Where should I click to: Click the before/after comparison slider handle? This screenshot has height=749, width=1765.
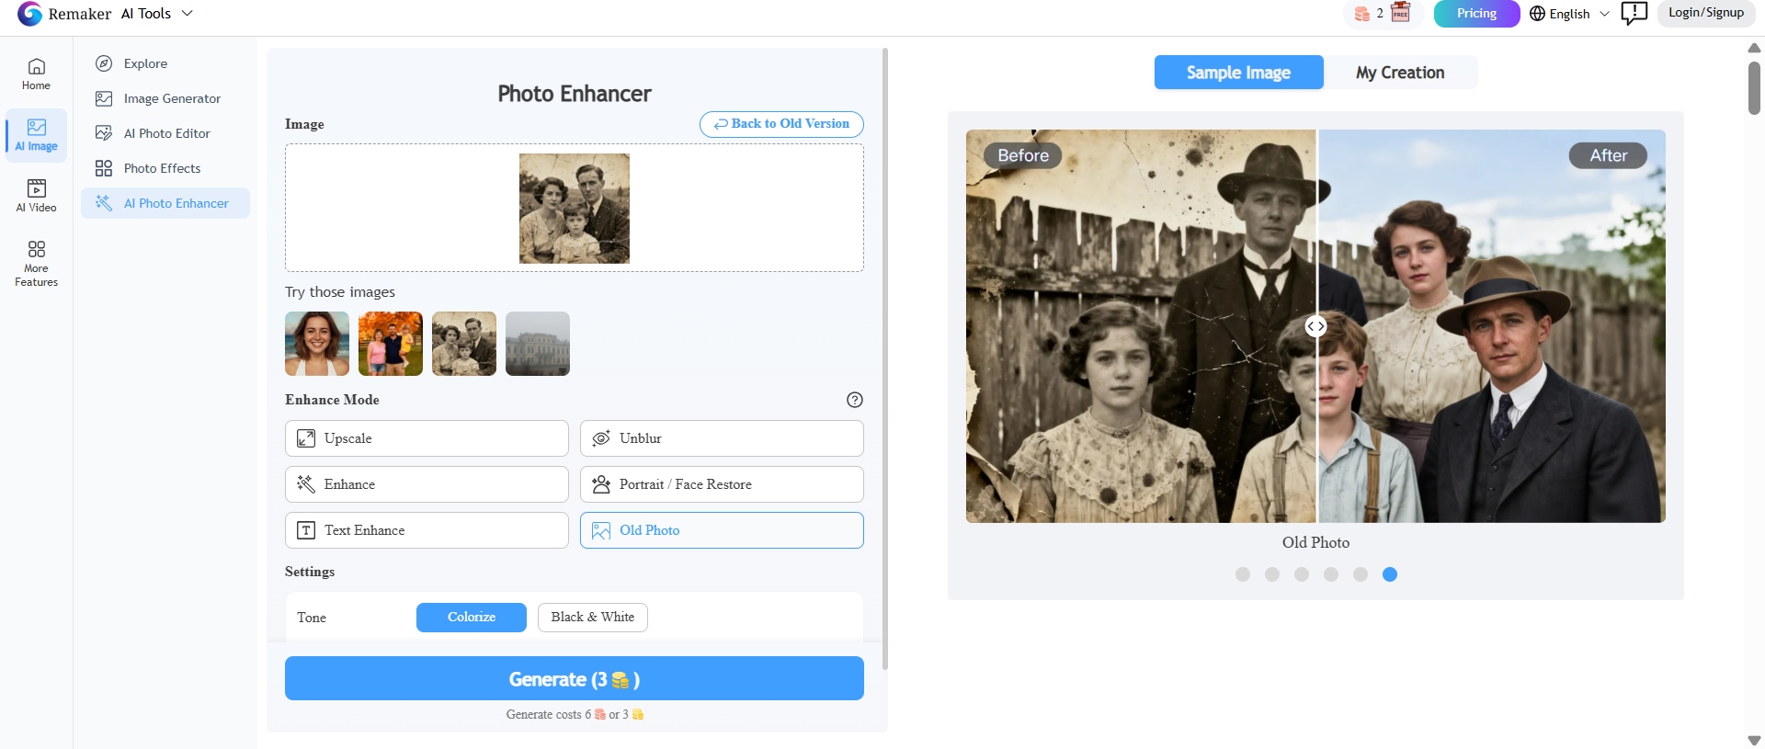point(1316,326)
